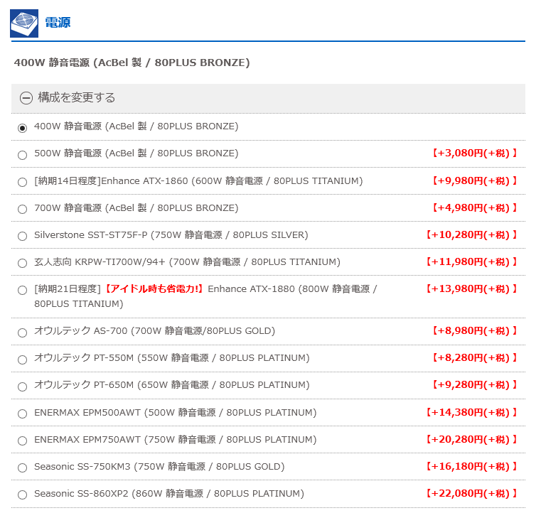Click the 【+20,280円(+税)】 price
Image resolution: width=536 pixels, height=513 pixels.
point(471,440)
